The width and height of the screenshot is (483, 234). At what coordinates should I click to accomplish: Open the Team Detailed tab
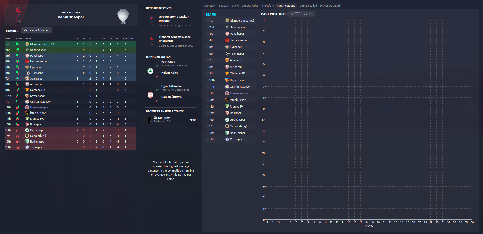coord(308,6)
